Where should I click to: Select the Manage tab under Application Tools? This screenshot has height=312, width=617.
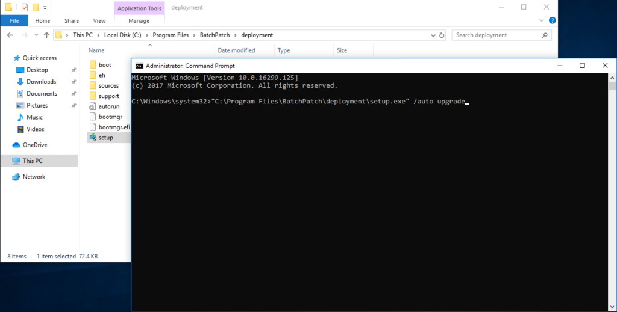pos(139,21)
